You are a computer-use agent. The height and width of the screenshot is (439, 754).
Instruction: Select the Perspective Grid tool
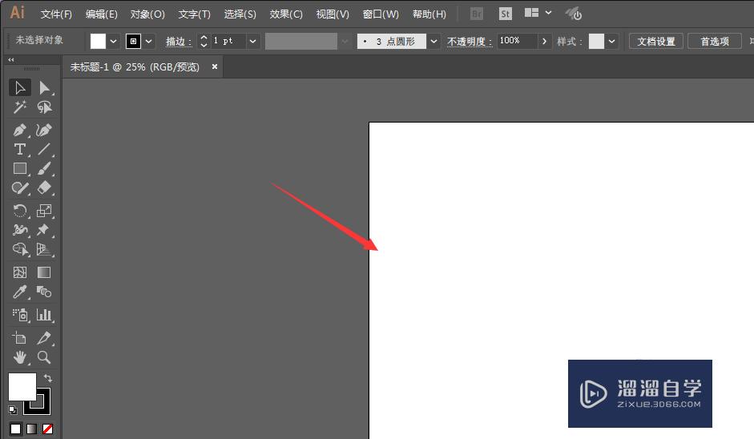pyautogui.click(x=44, y=249)
